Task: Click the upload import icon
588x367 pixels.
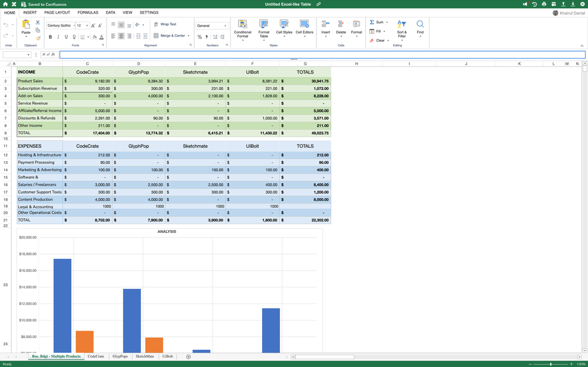Action: 563,4
